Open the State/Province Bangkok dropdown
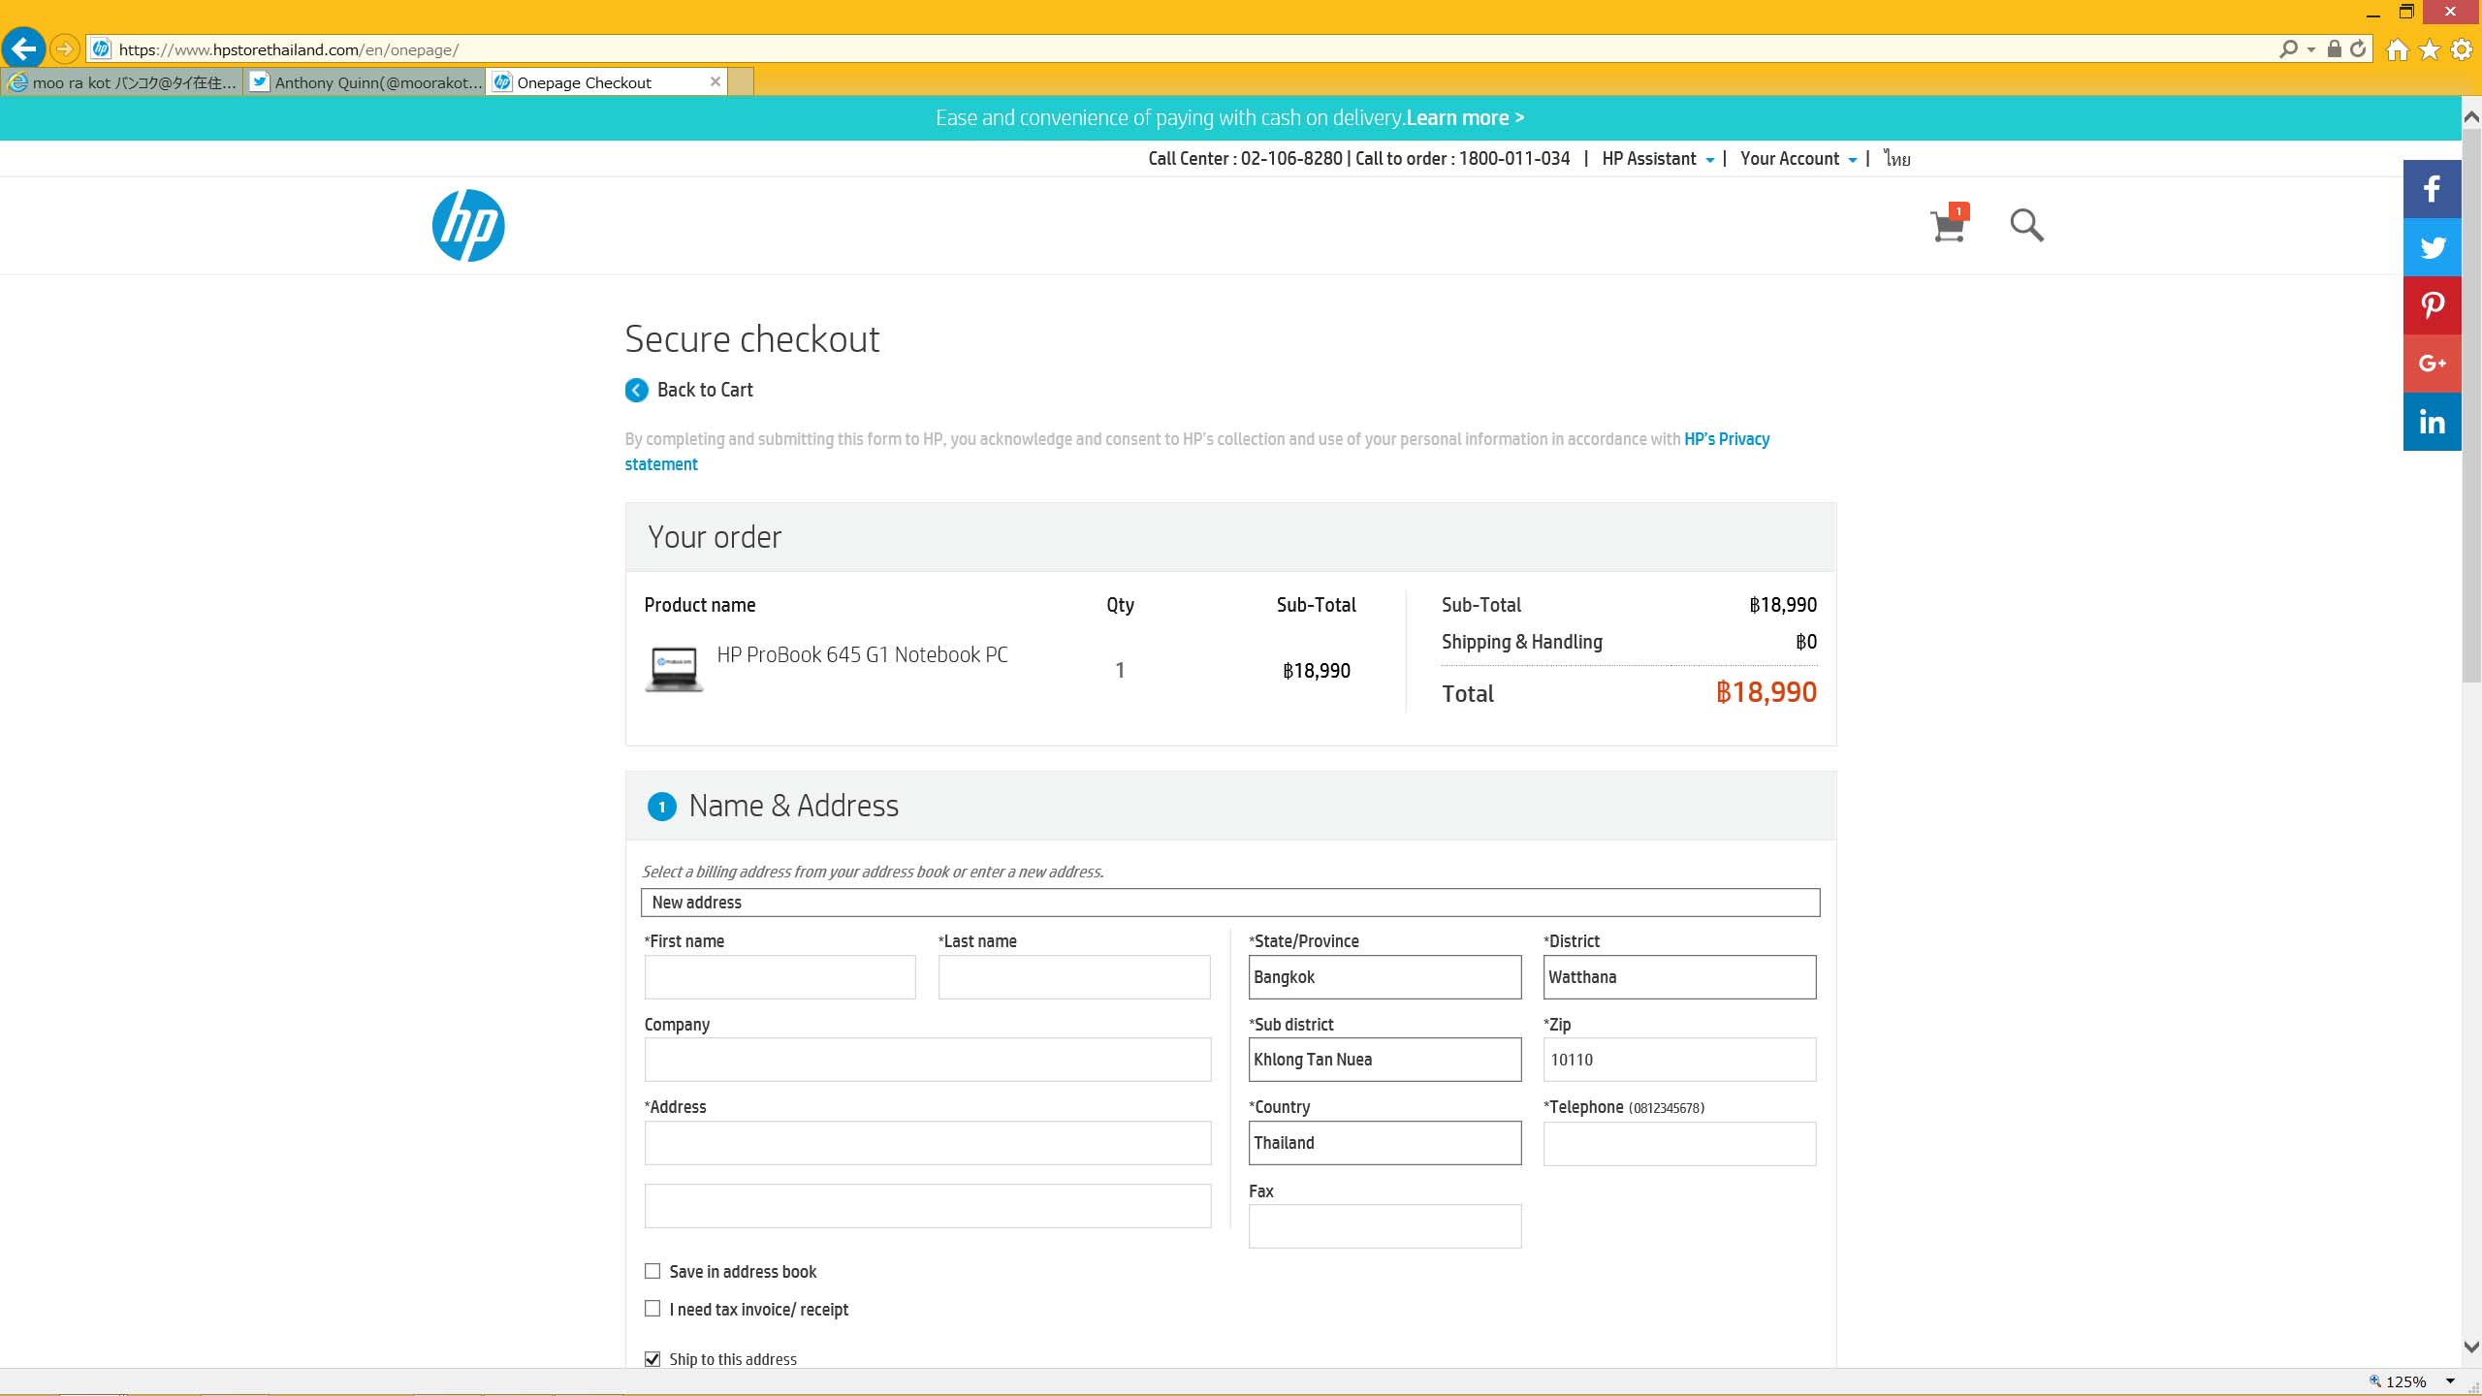The width and height of the screenshot is (2482, 1396). point(1384,977)
